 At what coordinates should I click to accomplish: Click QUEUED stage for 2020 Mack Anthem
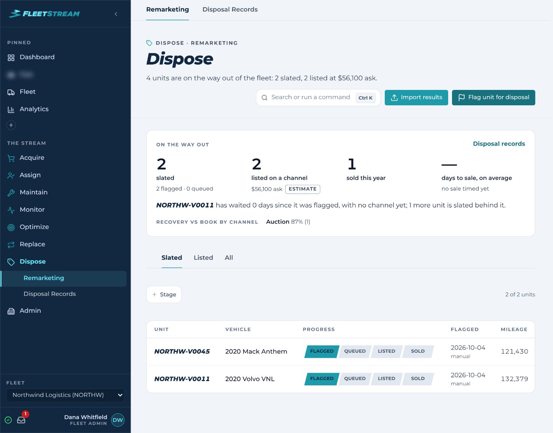[355, 352]
